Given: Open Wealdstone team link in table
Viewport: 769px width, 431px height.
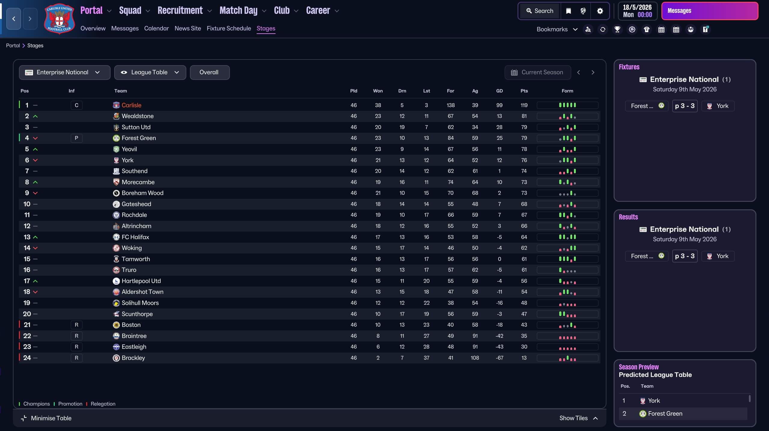Looking at the screenshot, I should pyautogui.click(x=137, y=116).
